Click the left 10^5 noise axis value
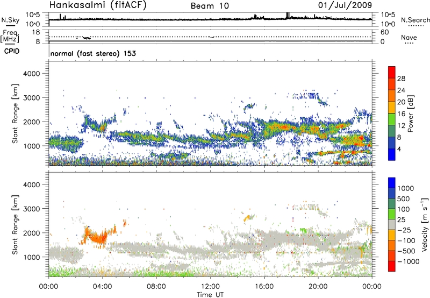430x298 pixels. tap(33, 15)
